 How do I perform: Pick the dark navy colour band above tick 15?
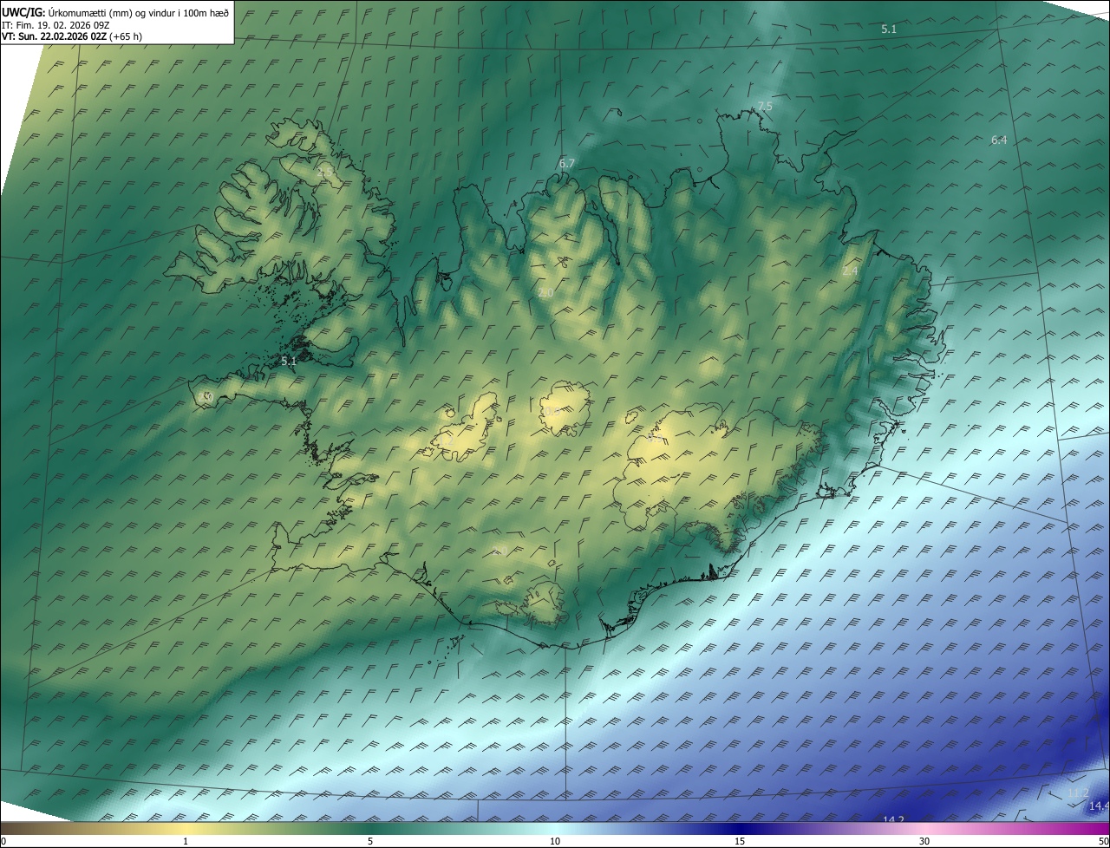740,828
